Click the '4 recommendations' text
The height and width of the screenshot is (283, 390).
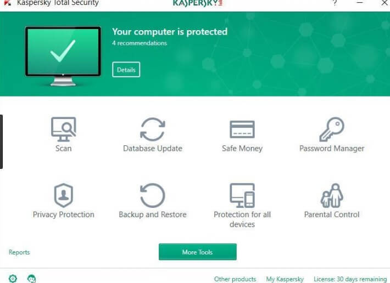click(x=140, y=43)
